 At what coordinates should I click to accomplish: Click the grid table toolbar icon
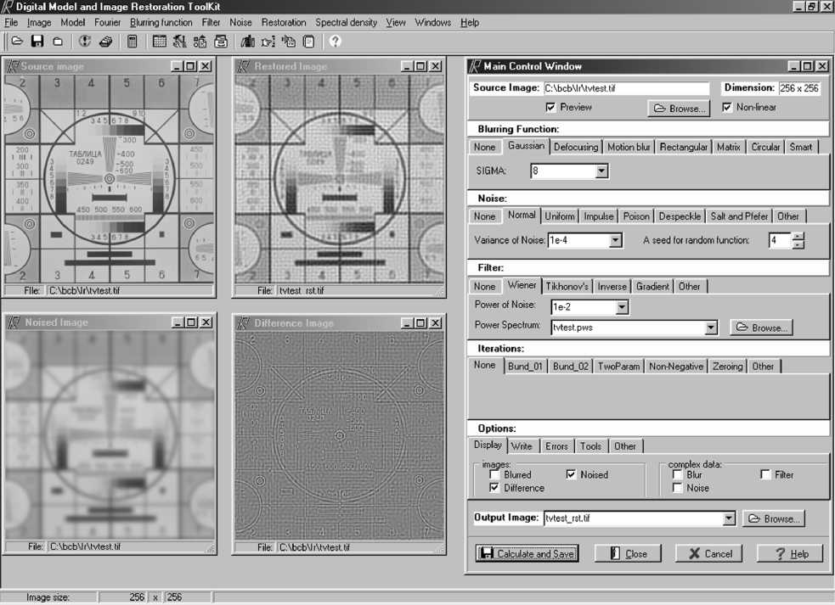[159, 41]
